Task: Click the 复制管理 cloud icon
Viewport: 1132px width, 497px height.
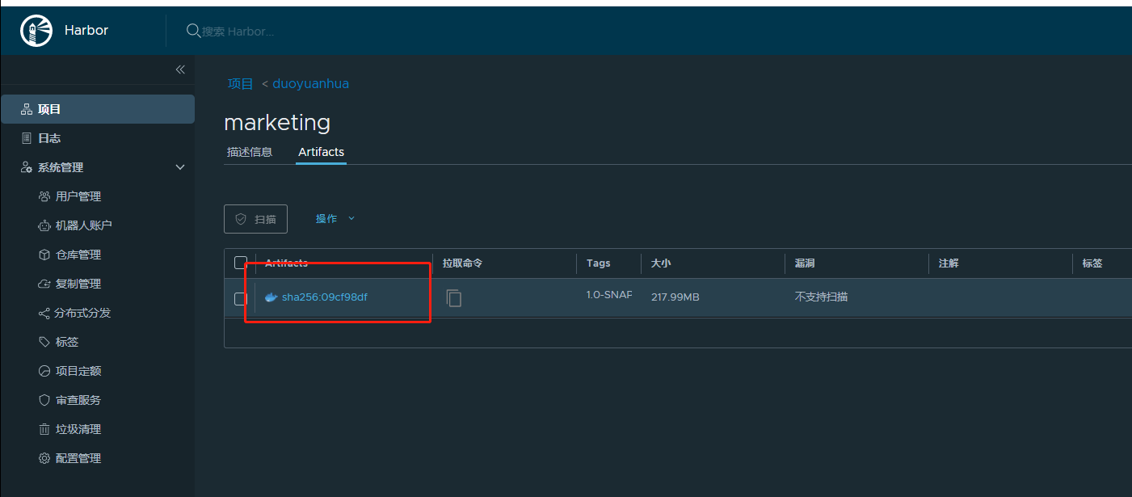Action: click(x=44, y=284)
